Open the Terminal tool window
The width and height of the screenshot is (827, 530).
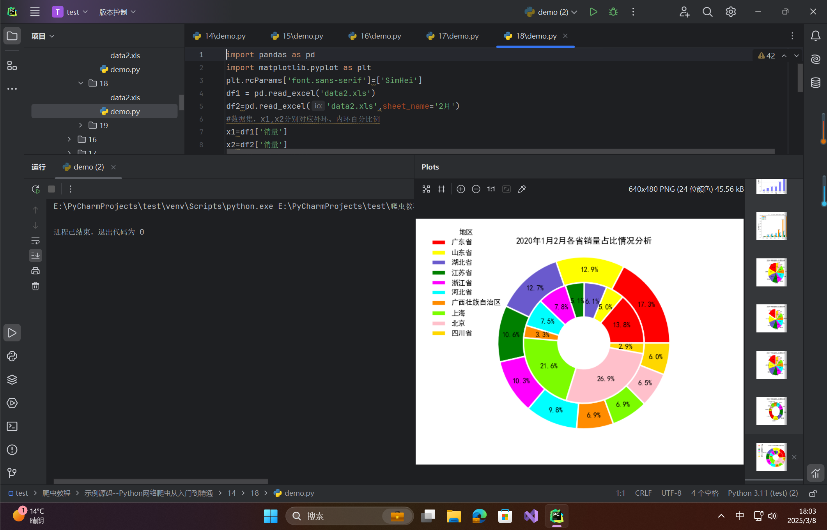[12, 426]
